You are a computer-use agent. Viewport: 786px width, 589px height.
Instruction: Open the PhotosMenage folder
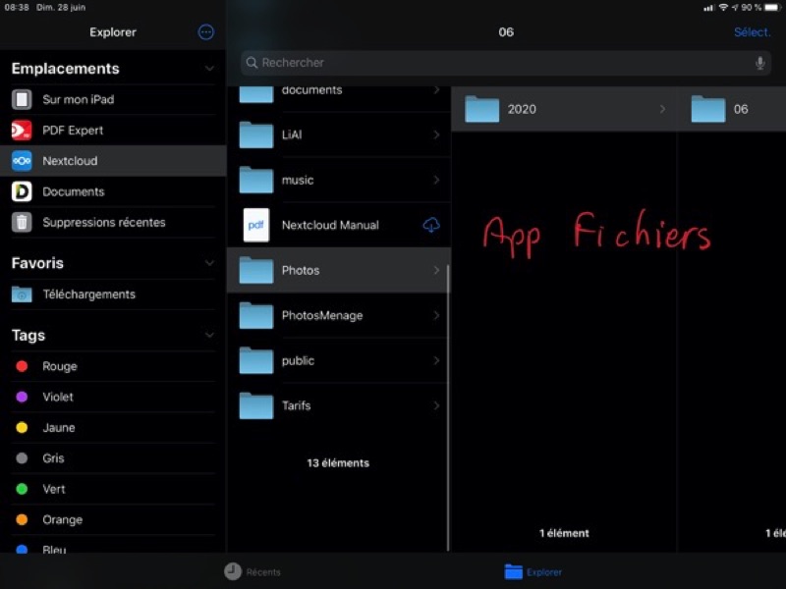pos(321,316)
